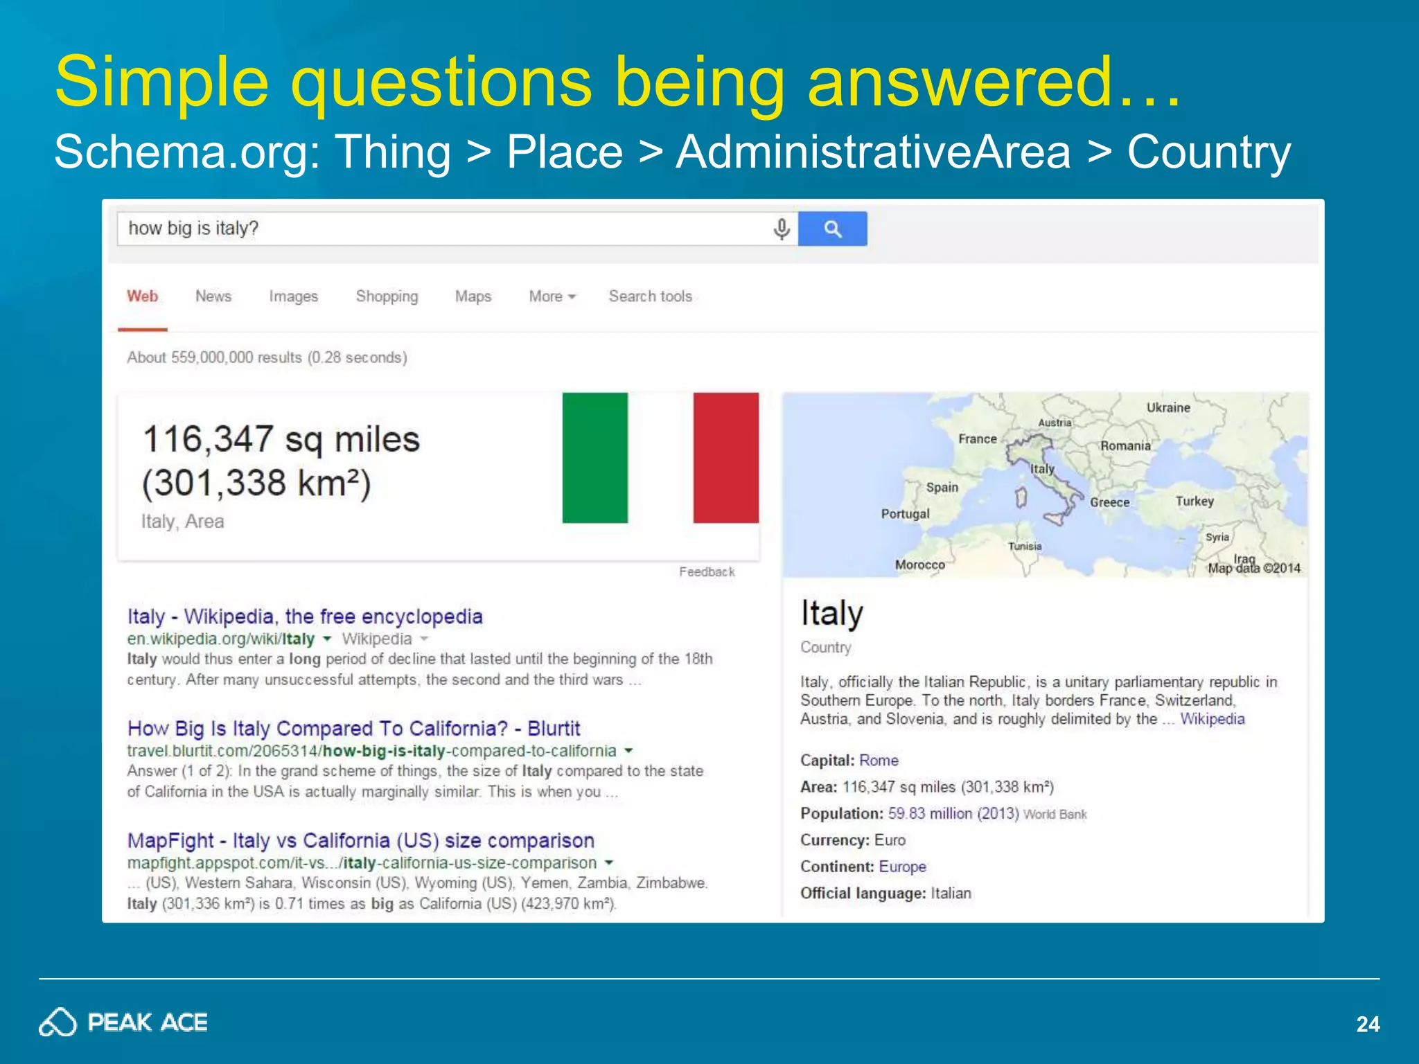Open 'MapFight - Italy vs California' result
The width and height of the screenshot is (1419, 1064).
point(360,841)
